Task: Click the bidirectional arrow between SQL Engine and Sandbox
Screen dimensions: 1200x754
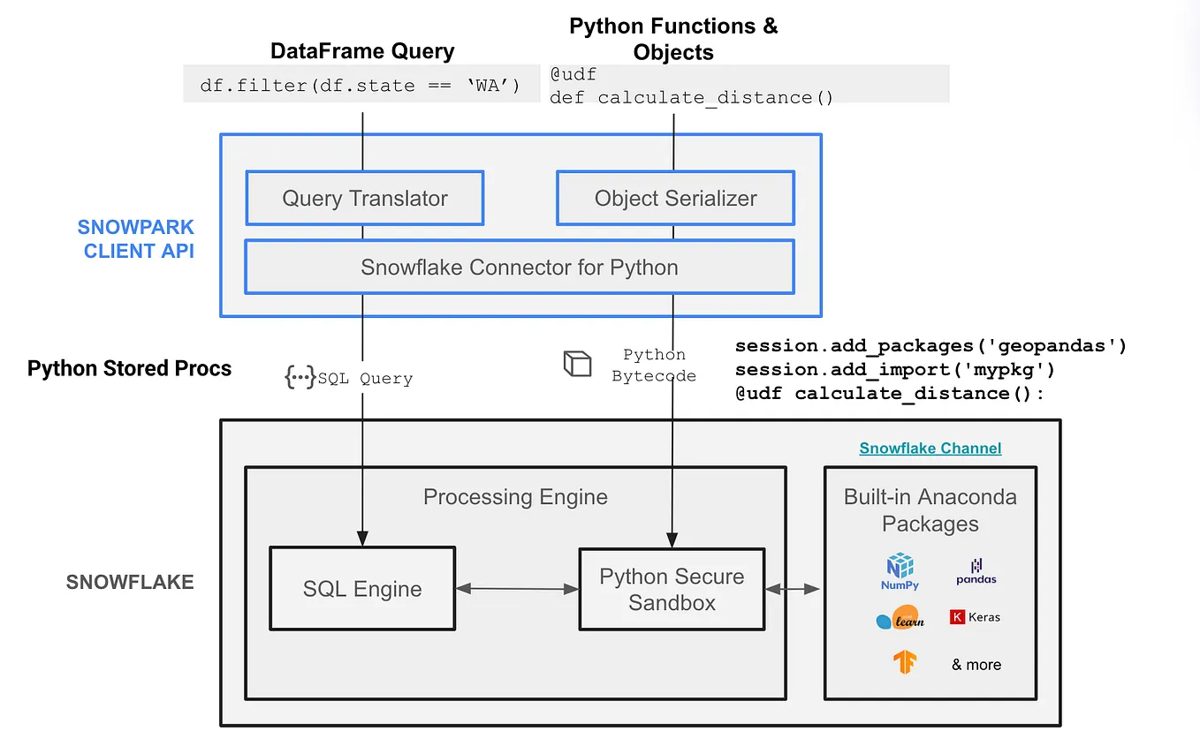Action: 516,589
